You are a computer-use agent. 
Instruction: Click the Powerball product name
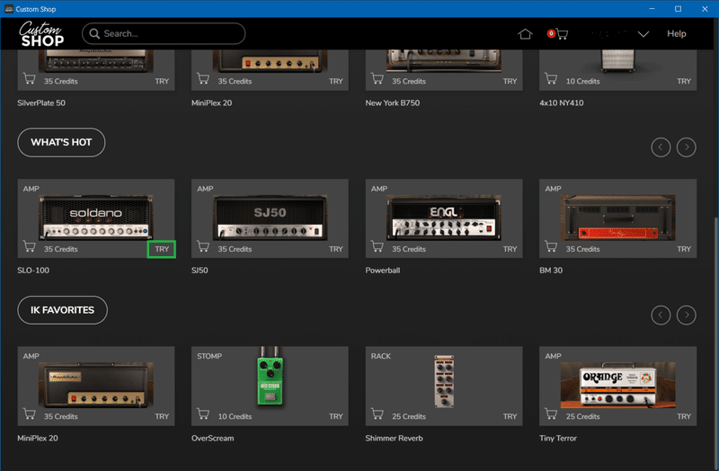coord(383,271)
